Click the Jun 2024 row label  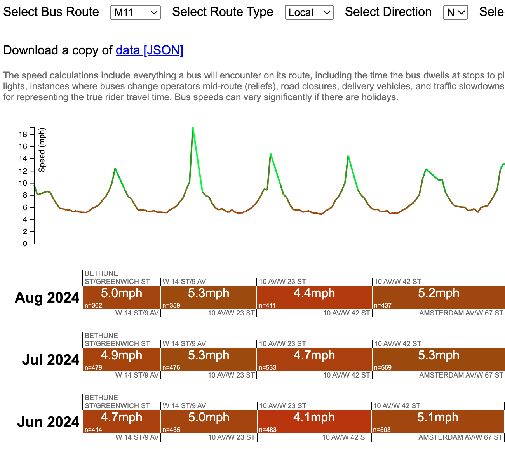[x=48, y=422]
